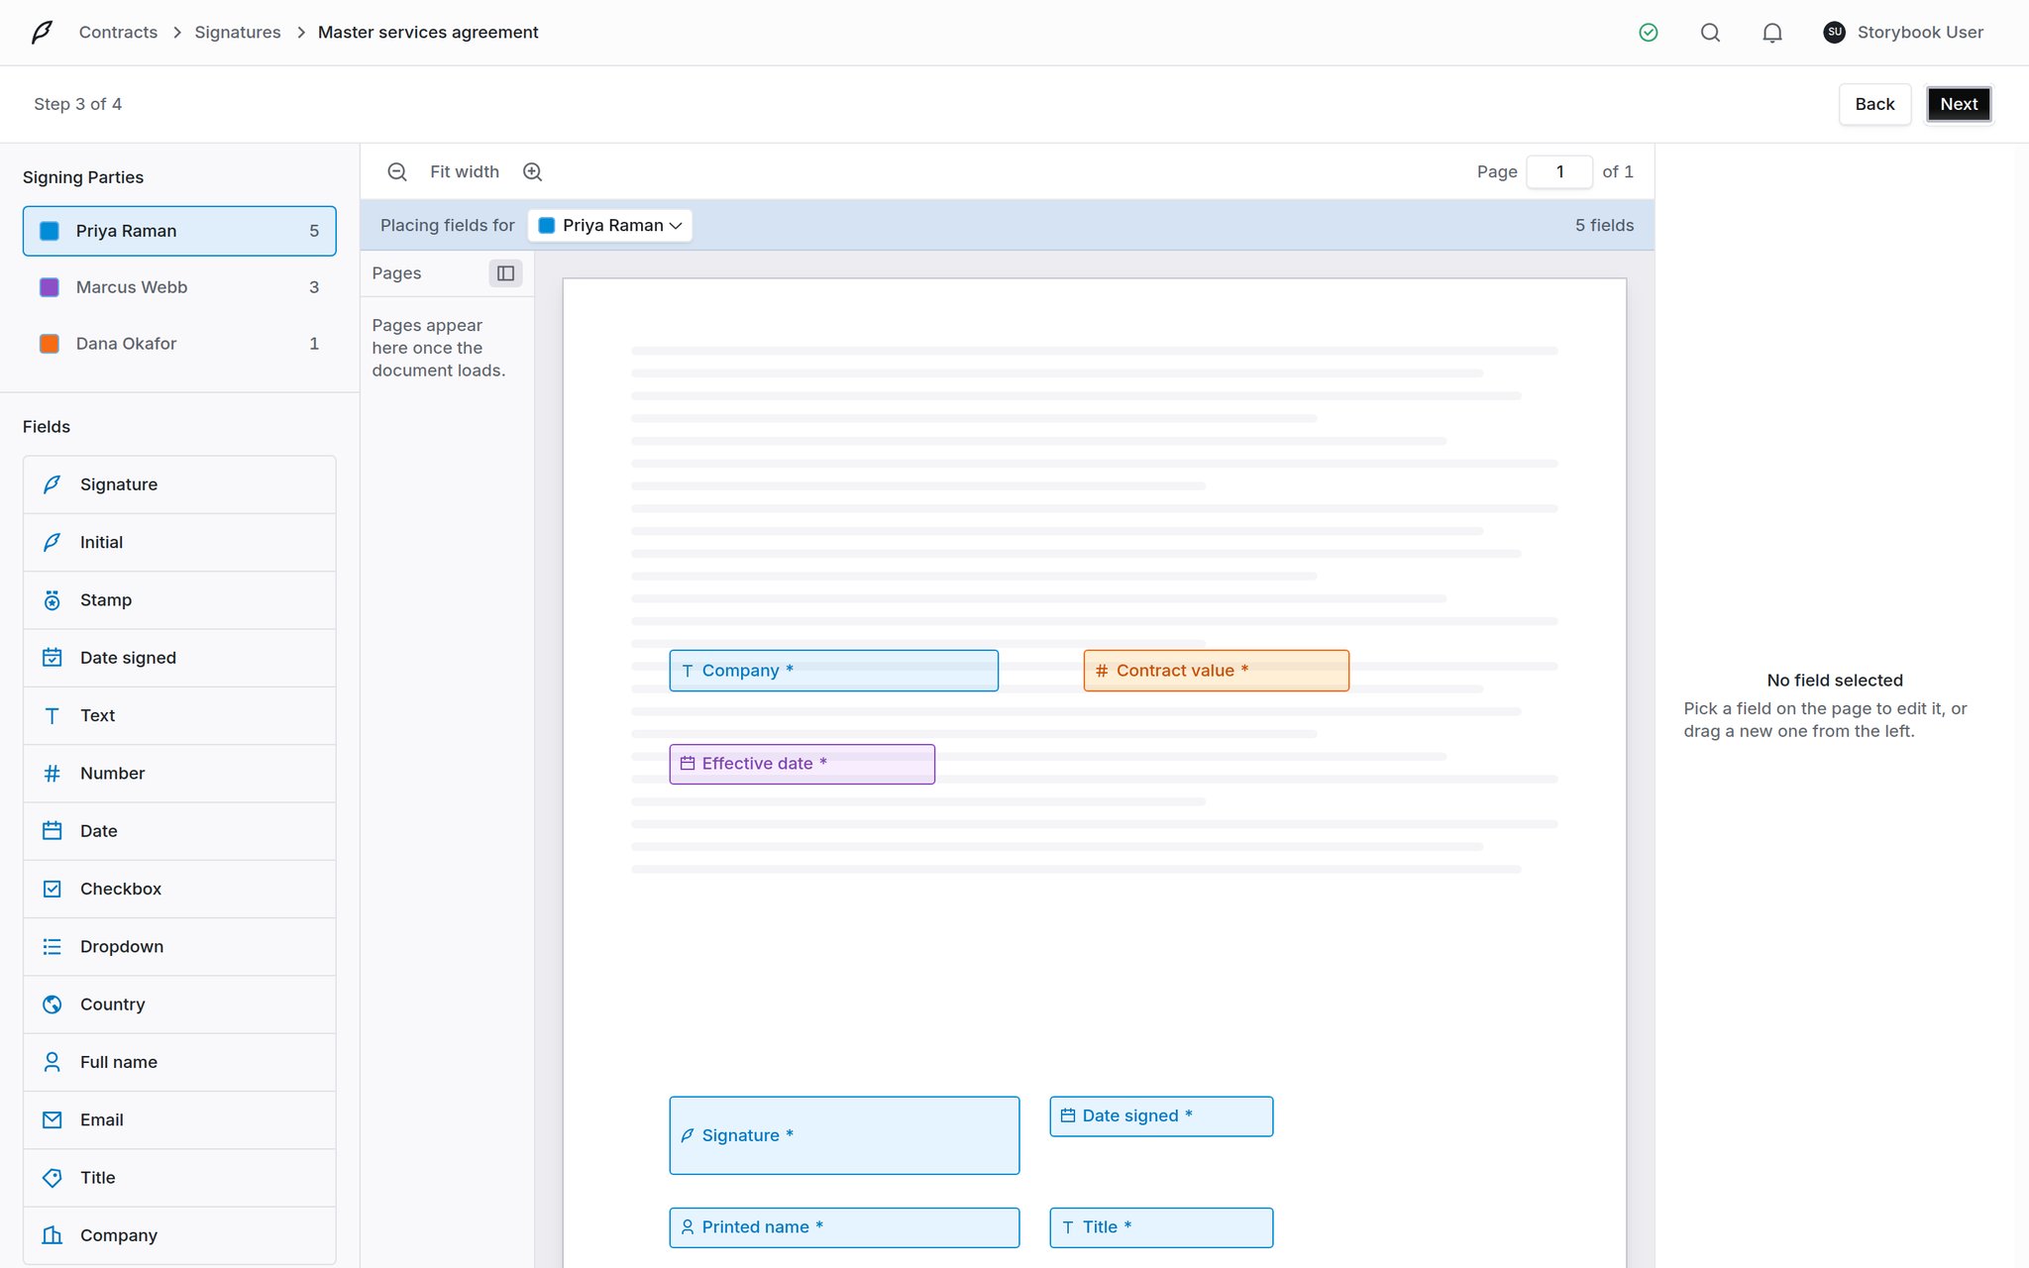Click the Storybook User avatar

click(x=1834, y=33)
